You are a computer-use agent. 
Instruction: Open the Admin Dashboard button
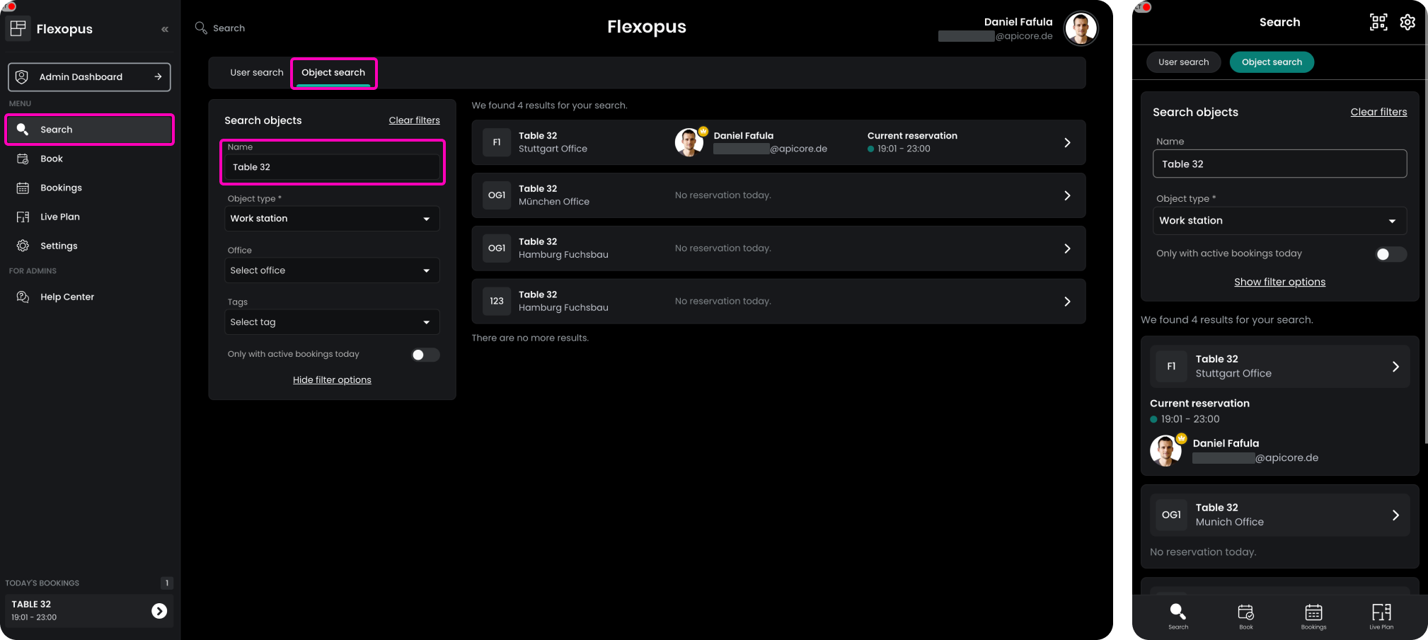tap(89, 76)
